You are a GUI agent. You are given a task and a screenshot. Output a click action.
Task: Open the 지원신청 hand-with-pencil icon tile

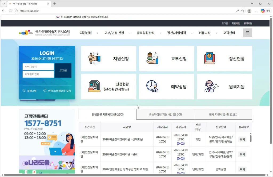(x=109, y=58)
